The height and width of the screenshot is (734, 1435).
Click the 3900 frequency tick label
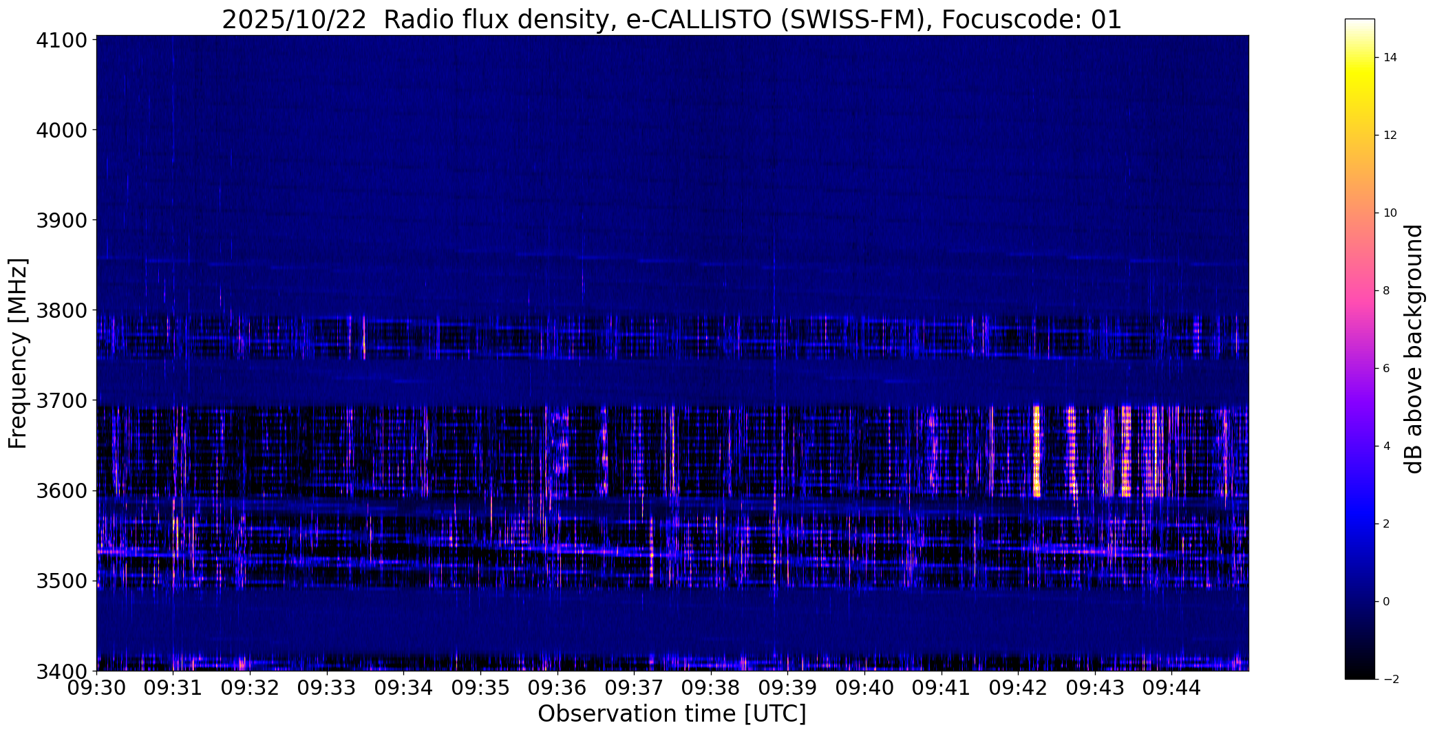[63, 220]
